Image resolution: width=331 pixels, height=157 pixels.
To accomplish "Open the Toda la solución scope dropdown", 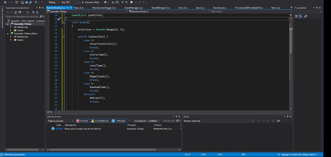I will [60, 121].
